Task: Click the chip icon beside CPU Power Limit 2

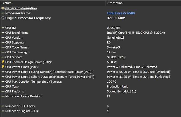Action: click(3, 77)
